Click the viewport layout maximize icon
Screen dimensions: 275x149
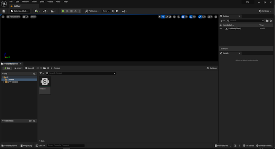tap(216, 17)
